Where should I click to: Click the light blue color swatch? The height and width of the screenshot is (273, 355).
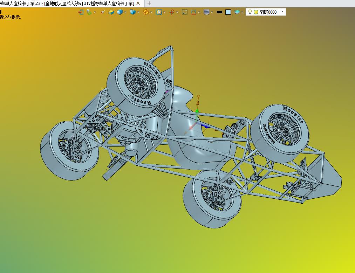click(228, 12)
